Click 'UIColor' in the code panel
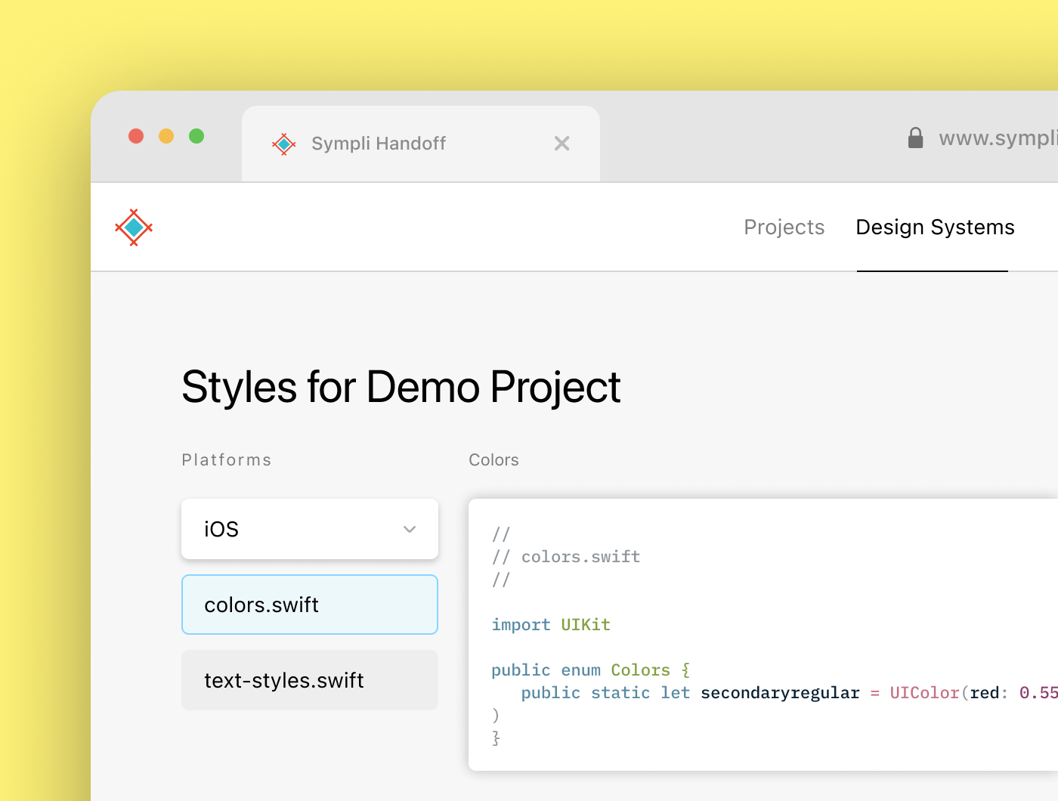 click(924, 693)
